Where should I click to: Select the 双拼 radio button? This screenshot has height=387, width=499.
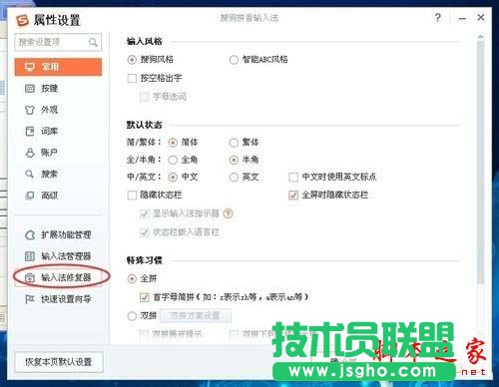point(132,316)
